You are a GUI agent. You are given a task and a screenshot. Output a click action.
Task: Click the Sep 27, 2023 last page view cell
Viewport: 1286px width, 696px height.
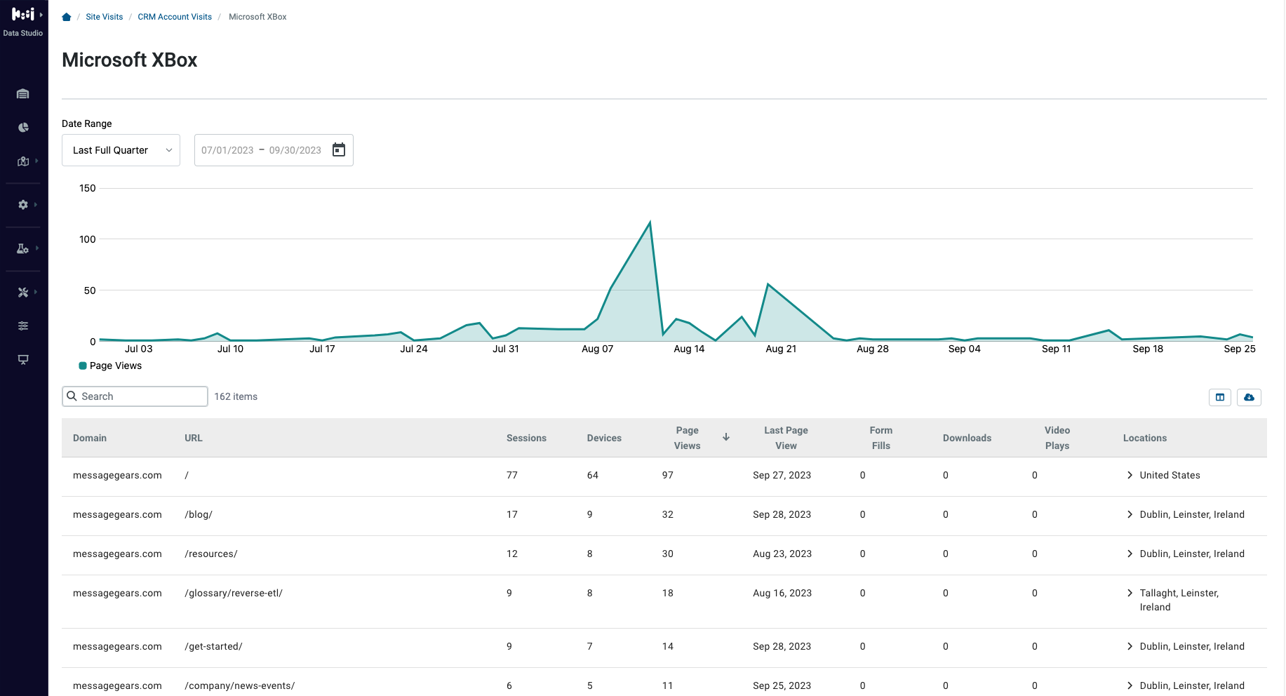pyautogui.click(x=782, y=475)
